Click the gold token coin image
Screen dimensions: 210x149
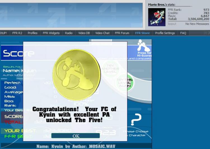pyautogui.click(x=76, y=75)
